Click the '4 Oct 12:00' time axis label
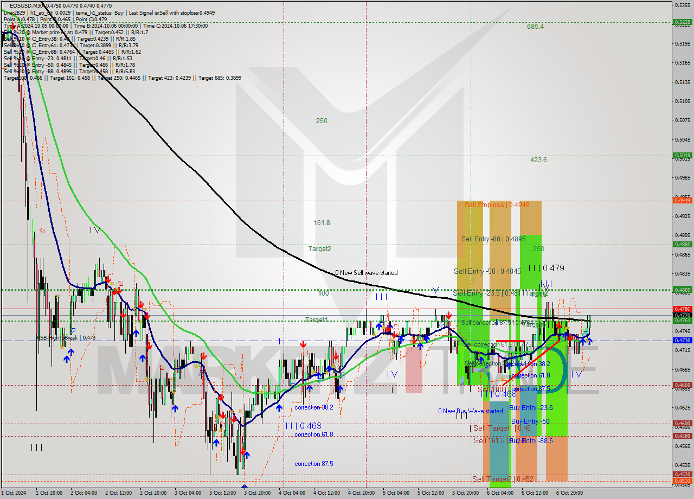This screenshot has width=694, height=499. click(327, 493)
